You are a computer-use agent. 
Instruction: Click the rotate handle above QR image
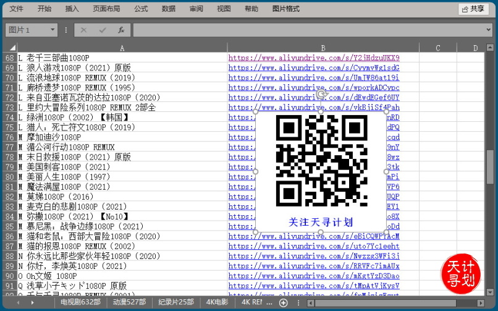tap(321, 95)
